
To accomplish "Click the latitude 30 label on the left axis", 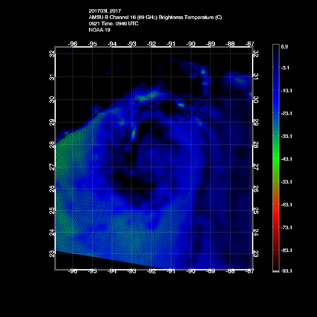I will pyautogui.click(x=52, y=100).
